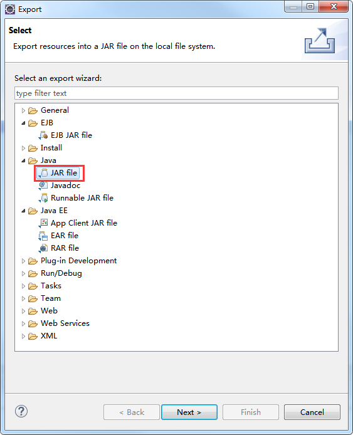
Task: Select the 'Tasks' row text
Action: pyautogui.click(x=51, y=286)
